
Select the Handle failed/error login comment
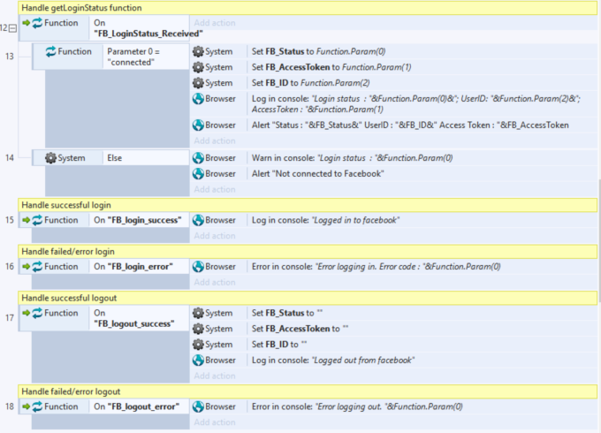(308, 252)
